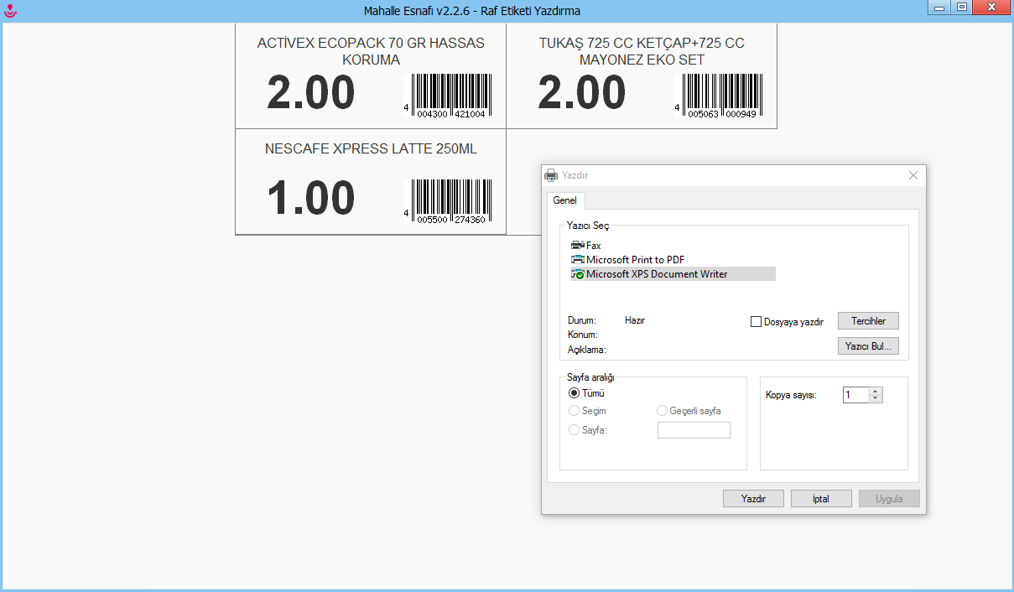Click the Sayfa page range input field

(x=694, y=430)
